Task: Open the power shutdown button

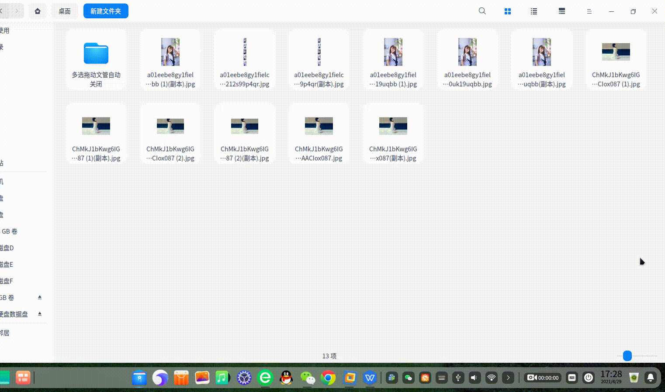Action: [589, 378]
